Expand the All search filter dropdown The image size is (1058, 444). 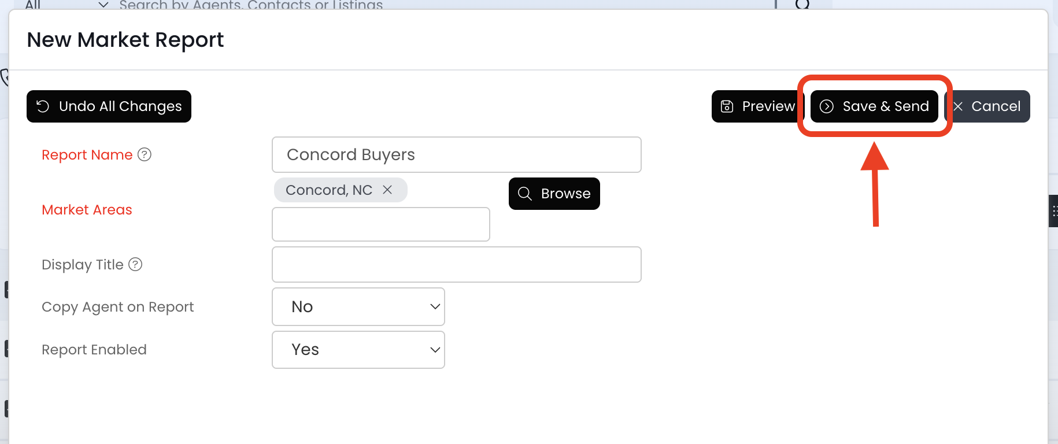click(x=103, y=5)
